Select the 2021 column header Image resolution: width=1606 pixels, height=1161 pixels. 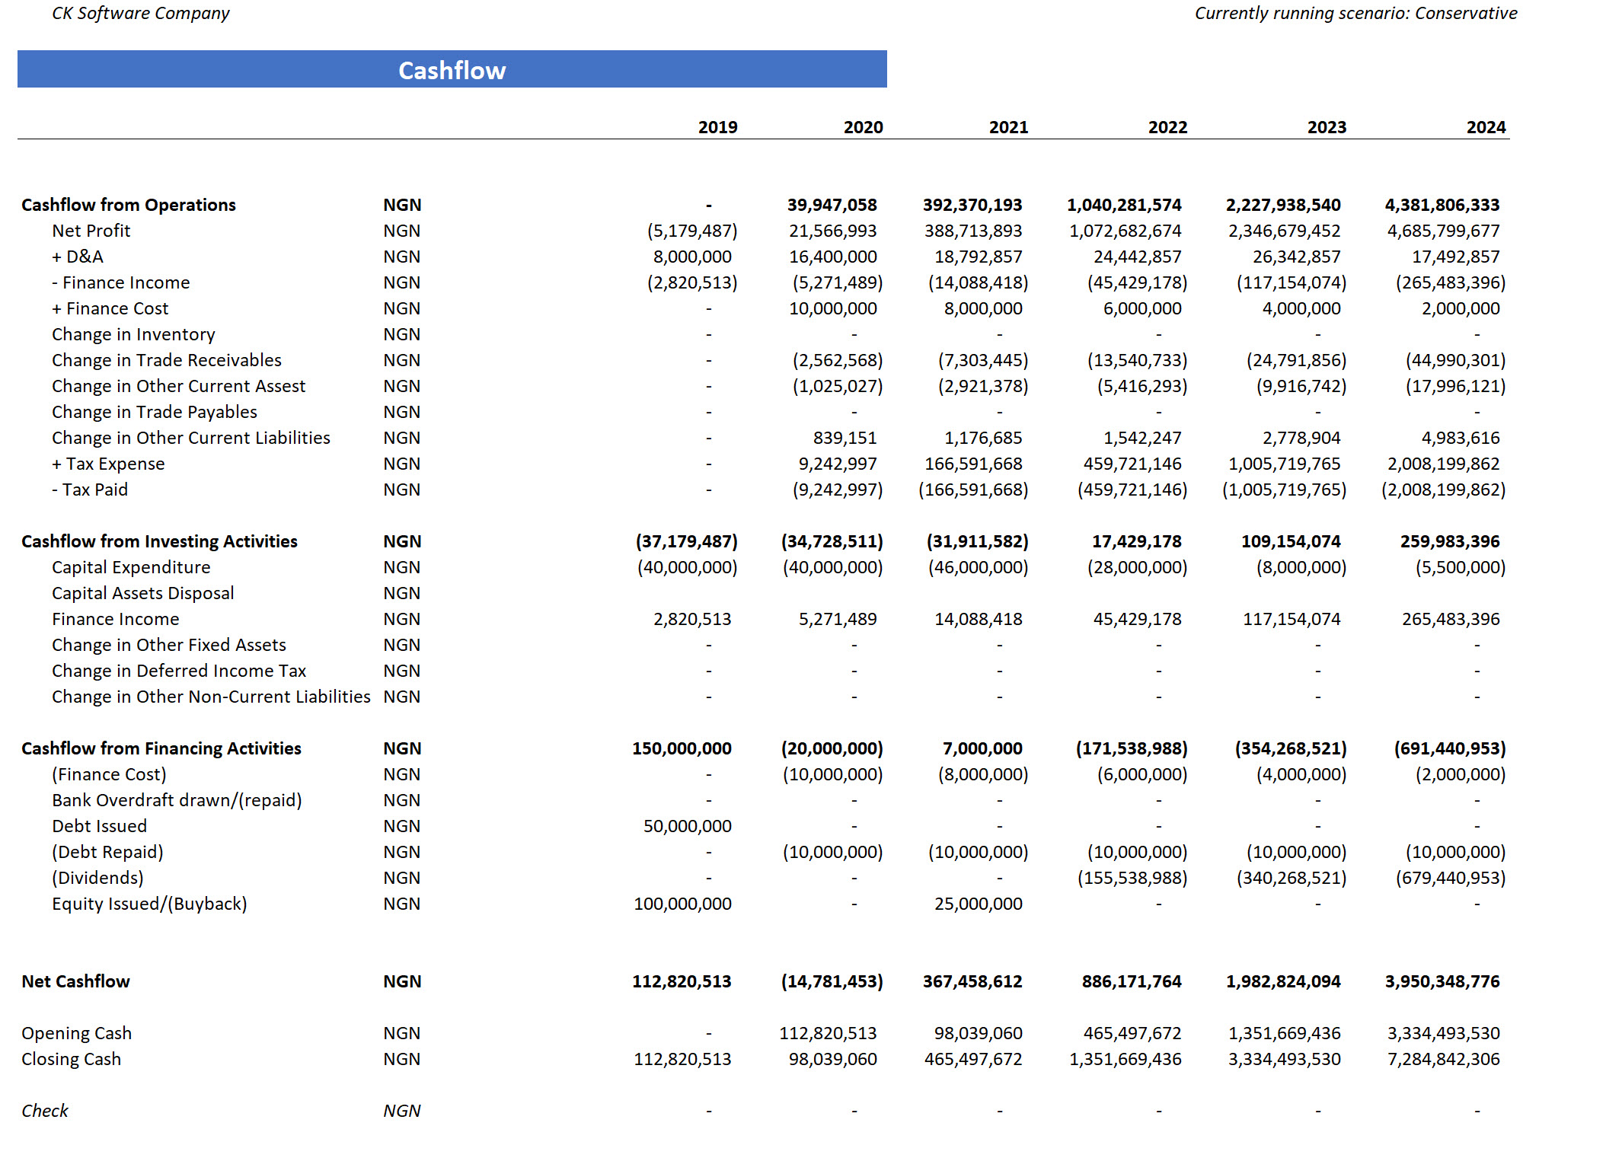point(1008,127)
